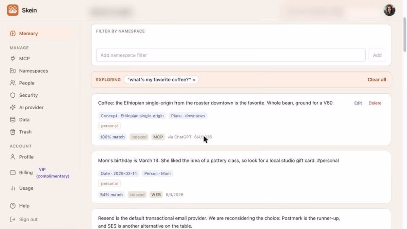Click the 100% match badge
The width and height of the screenshot is (407, 229).
tap(113, 137)
